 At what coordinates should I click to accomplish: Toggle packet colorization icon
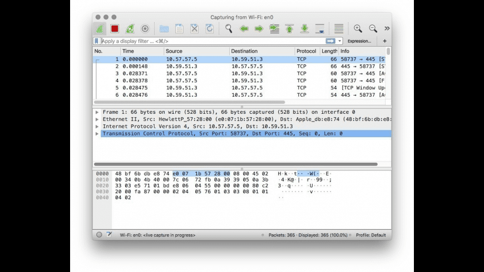click(339, 29)
